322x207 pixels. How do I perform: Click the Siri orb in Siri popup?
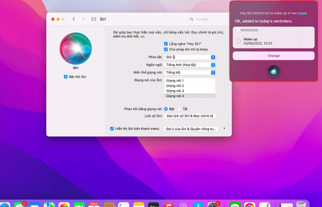pos(274,71)
